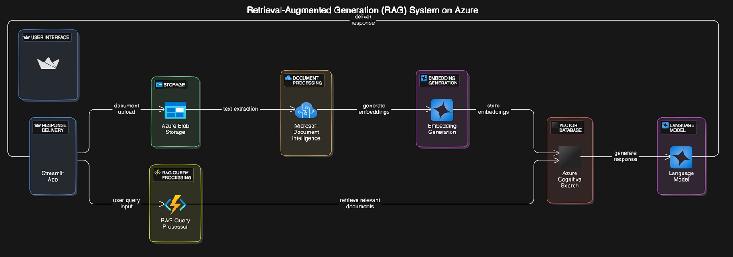Screen dimensions: 733x257
Task: Click the 'user query input' edge label
Action: click(x=127, y=204)
